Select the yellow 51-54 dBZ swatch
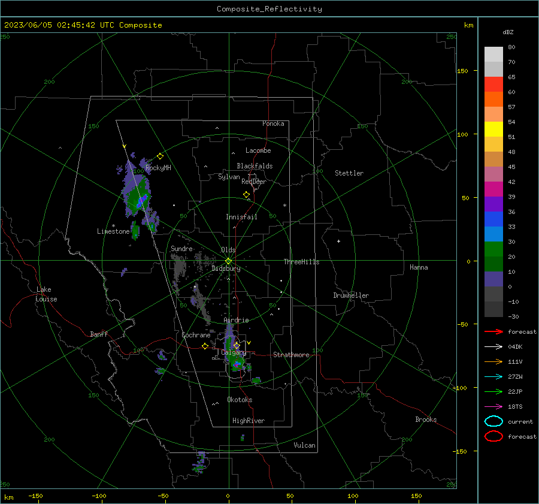This screenshot has width=539, height=504. (493, 129)
